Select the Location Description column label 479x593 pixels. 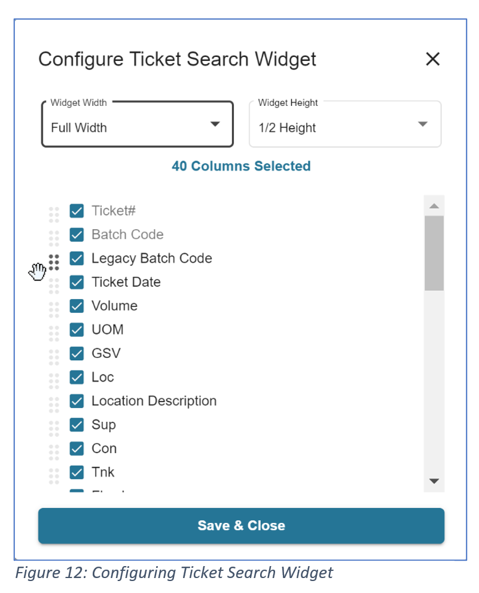pyautogui.click(x=154, y=401)
